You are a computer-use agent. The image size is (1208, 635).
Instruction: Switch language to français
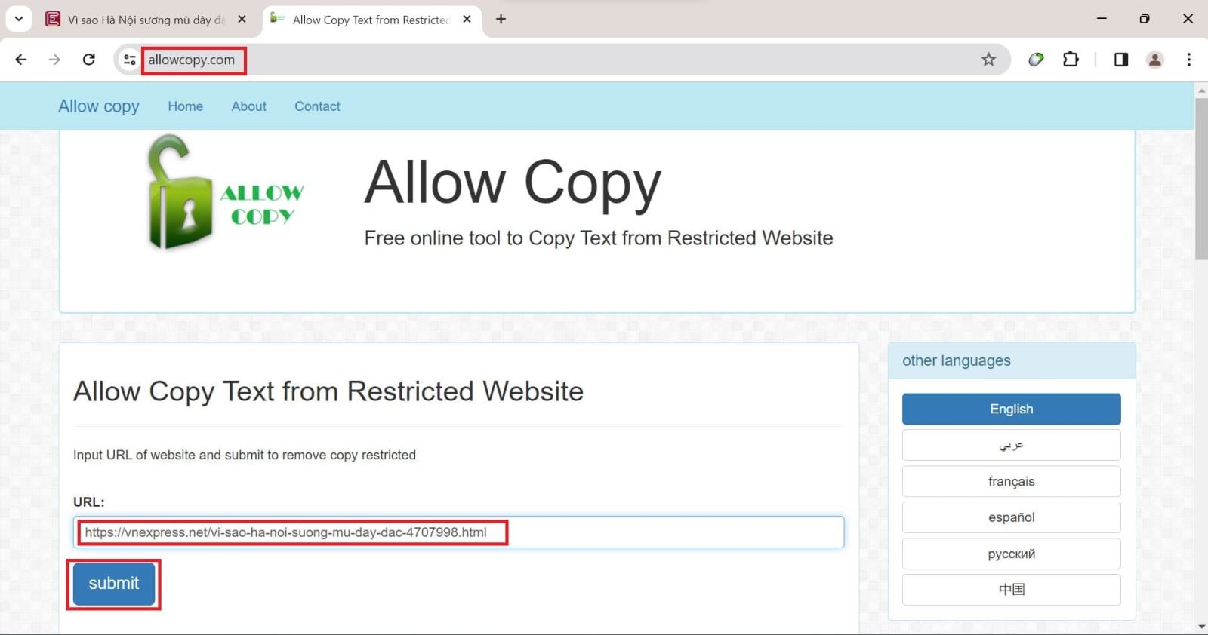(x=1011, y=481)
